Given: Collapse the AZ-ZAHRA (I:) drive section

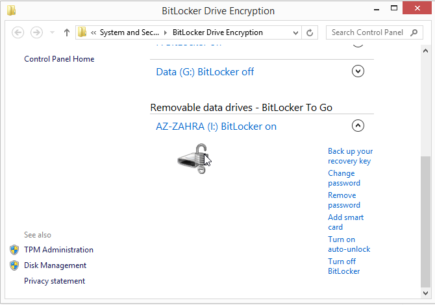Looking at the screenshot, I should [358, 126].
